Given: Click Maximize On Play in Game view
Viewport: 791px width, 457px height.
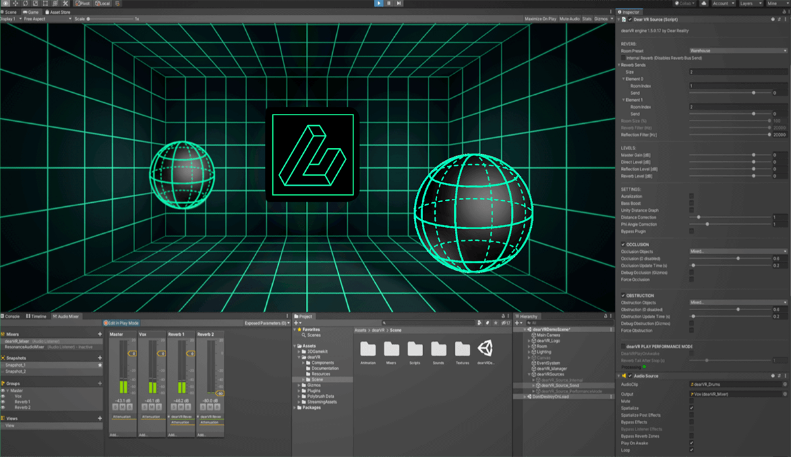Looking at the screenshot, I should click(541, 19).
